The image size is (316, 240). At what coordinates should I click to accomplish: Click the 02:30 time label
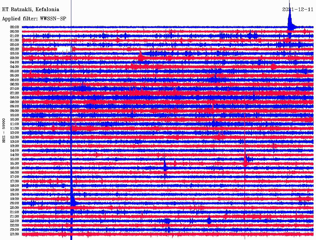pos(15,49)
